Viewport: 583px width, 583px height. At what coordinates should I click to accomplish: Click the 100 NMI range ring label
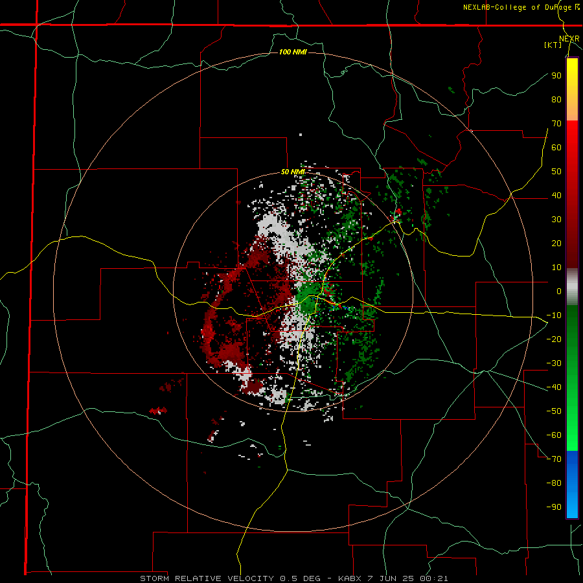tap(293, 52)
